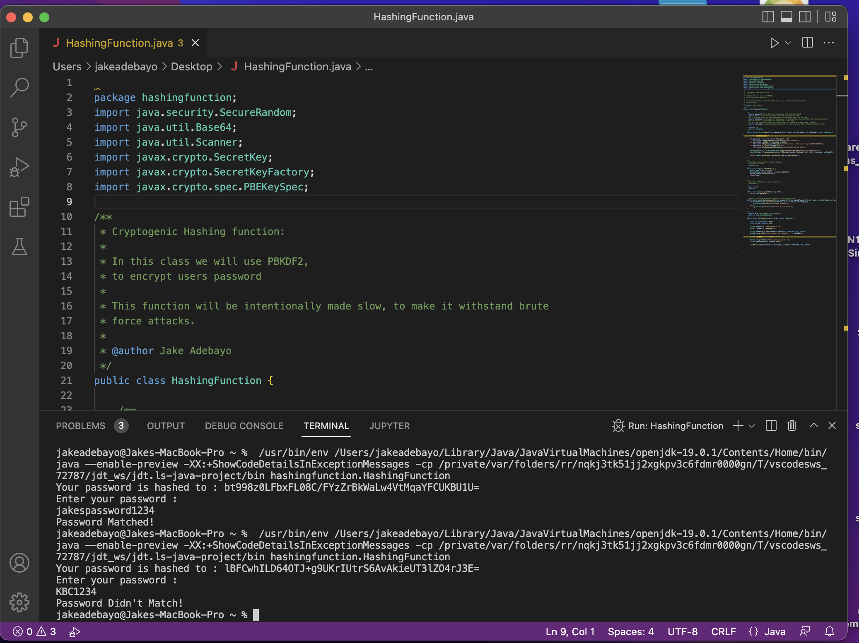Select the HashingFunction.java editor tab

point(124,43)
